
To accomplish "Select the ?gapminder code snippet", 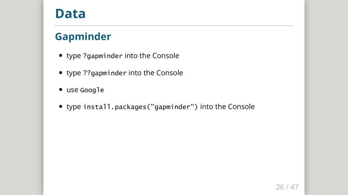I will click(103, 56).
